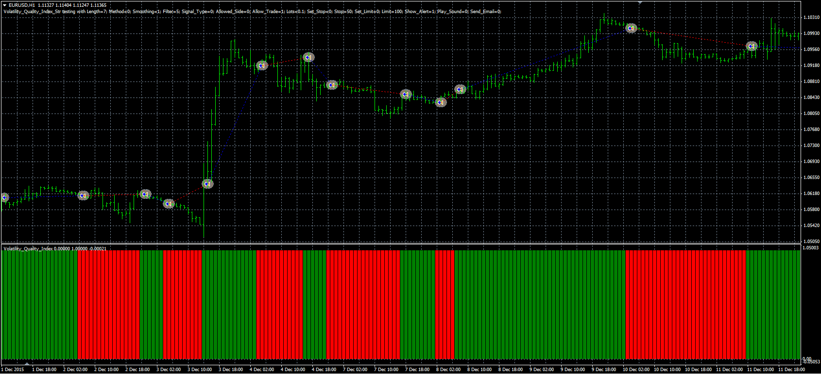Click price label 1.07680 on scale
The image size is (821, 374).
pyautogui.click(x=812, y=130)
